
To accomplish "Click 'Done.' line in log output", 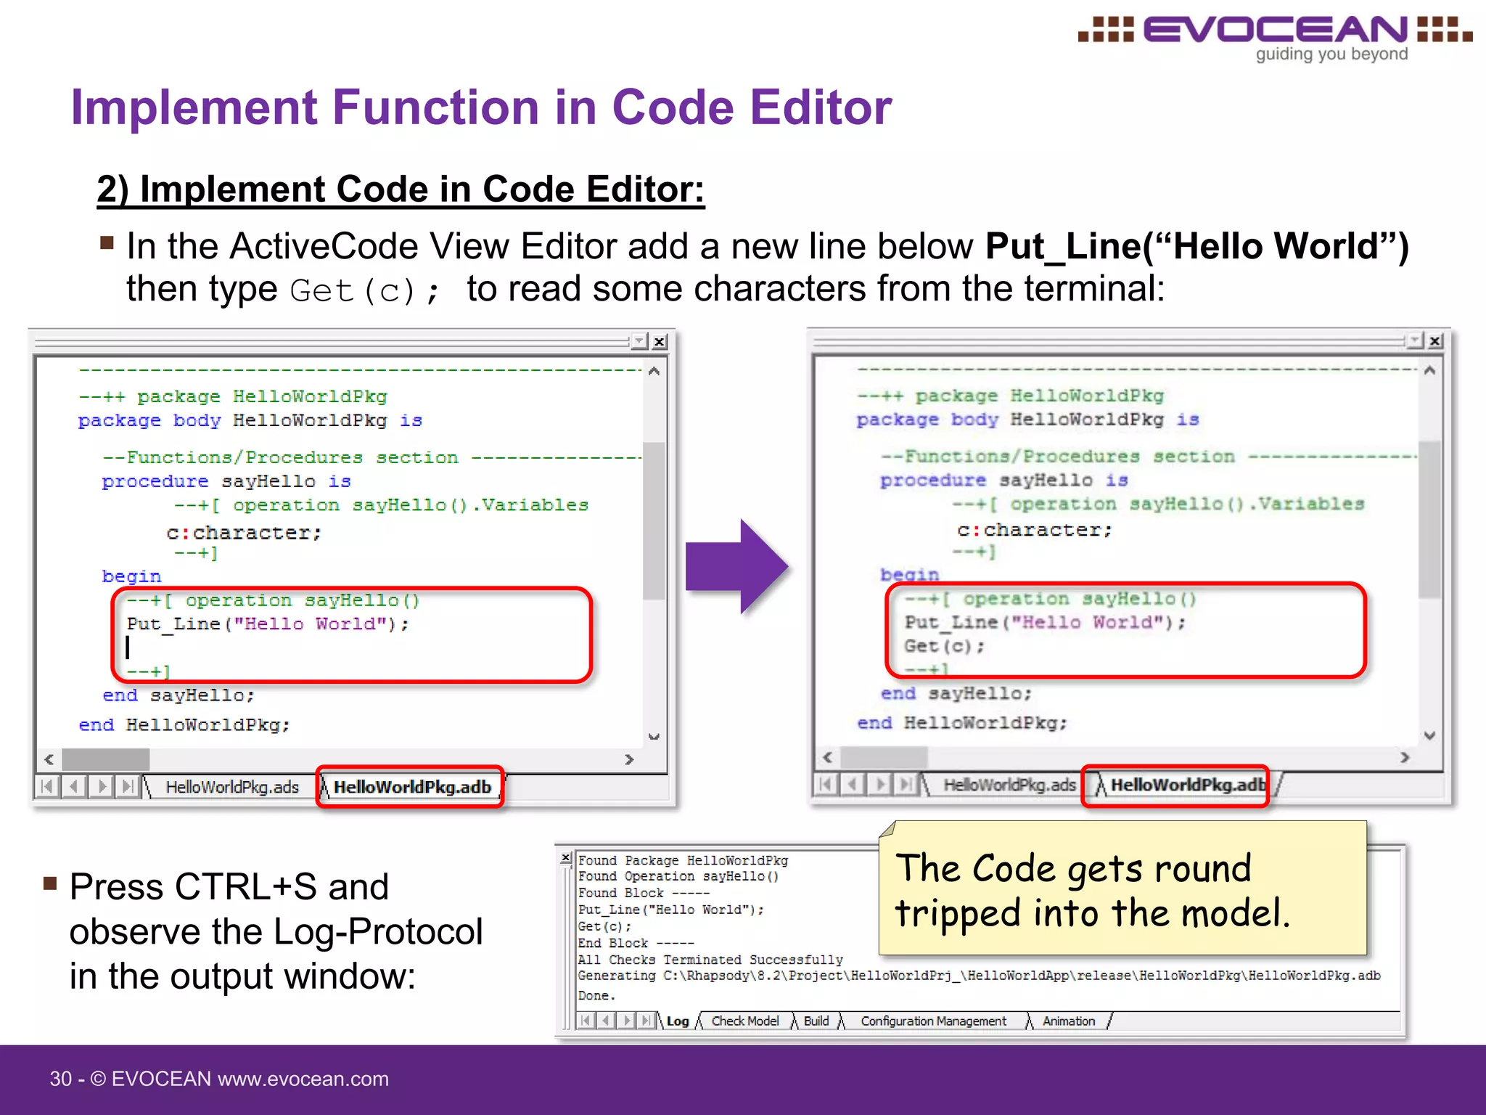I will 596,996.
